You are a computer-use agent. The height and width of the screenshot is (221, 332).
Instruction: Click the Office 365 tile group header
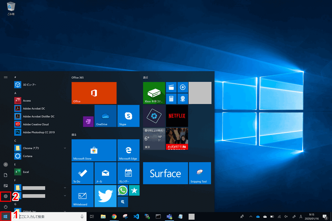pyautogui.click(x=77, y=78)
